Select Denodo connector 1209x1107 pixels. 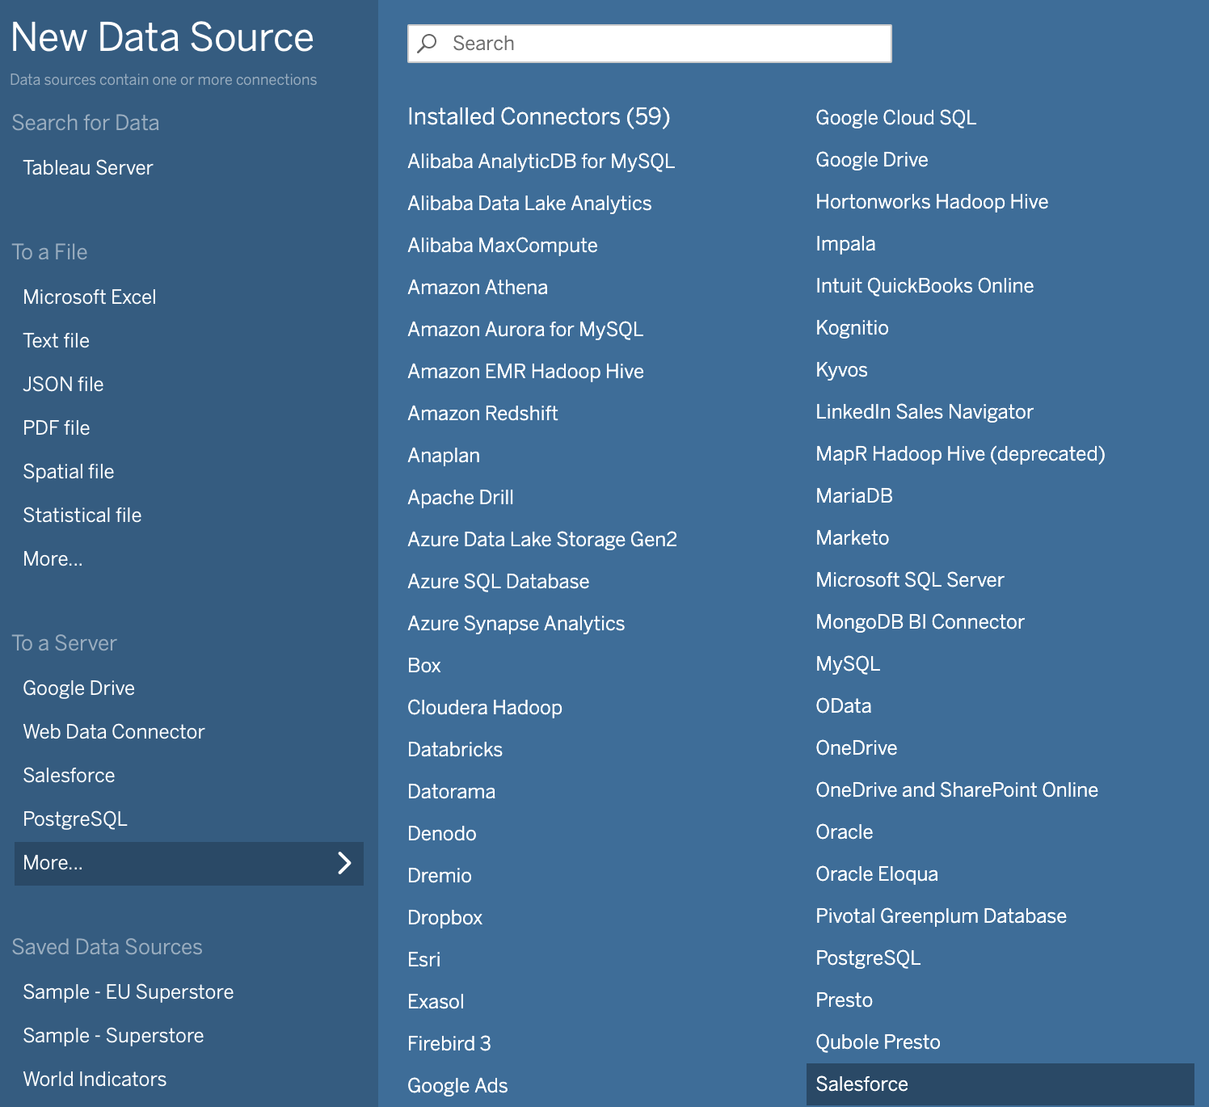click(x=441, y=834)
